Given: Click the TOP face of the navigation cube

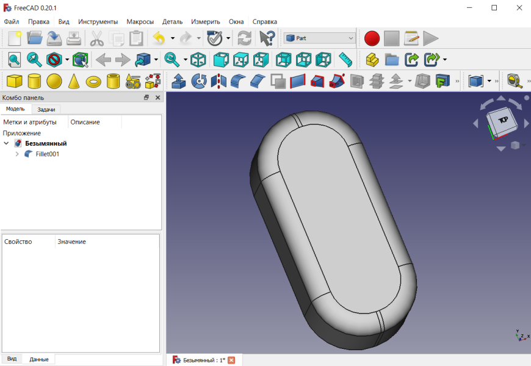Looking at the screenshot, I should coord(502,120).
